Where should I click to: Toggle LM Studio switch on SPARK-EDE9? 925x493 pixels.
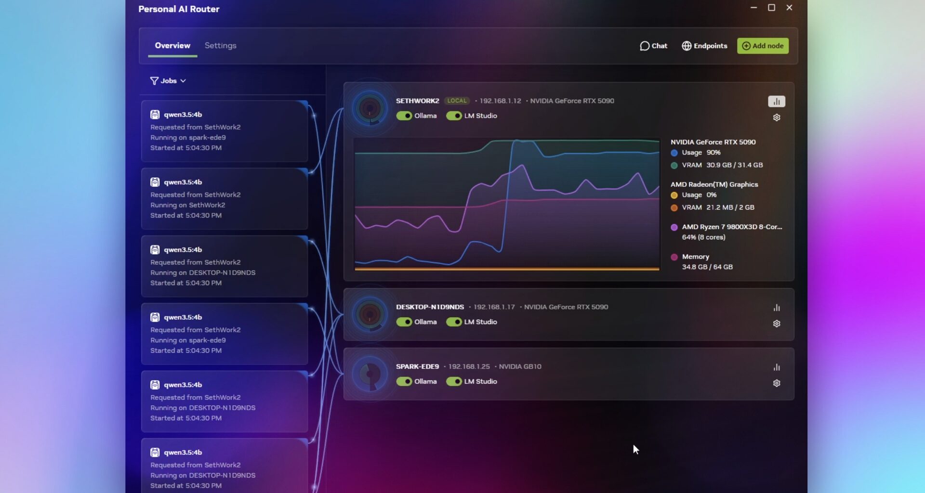point(454,381)
